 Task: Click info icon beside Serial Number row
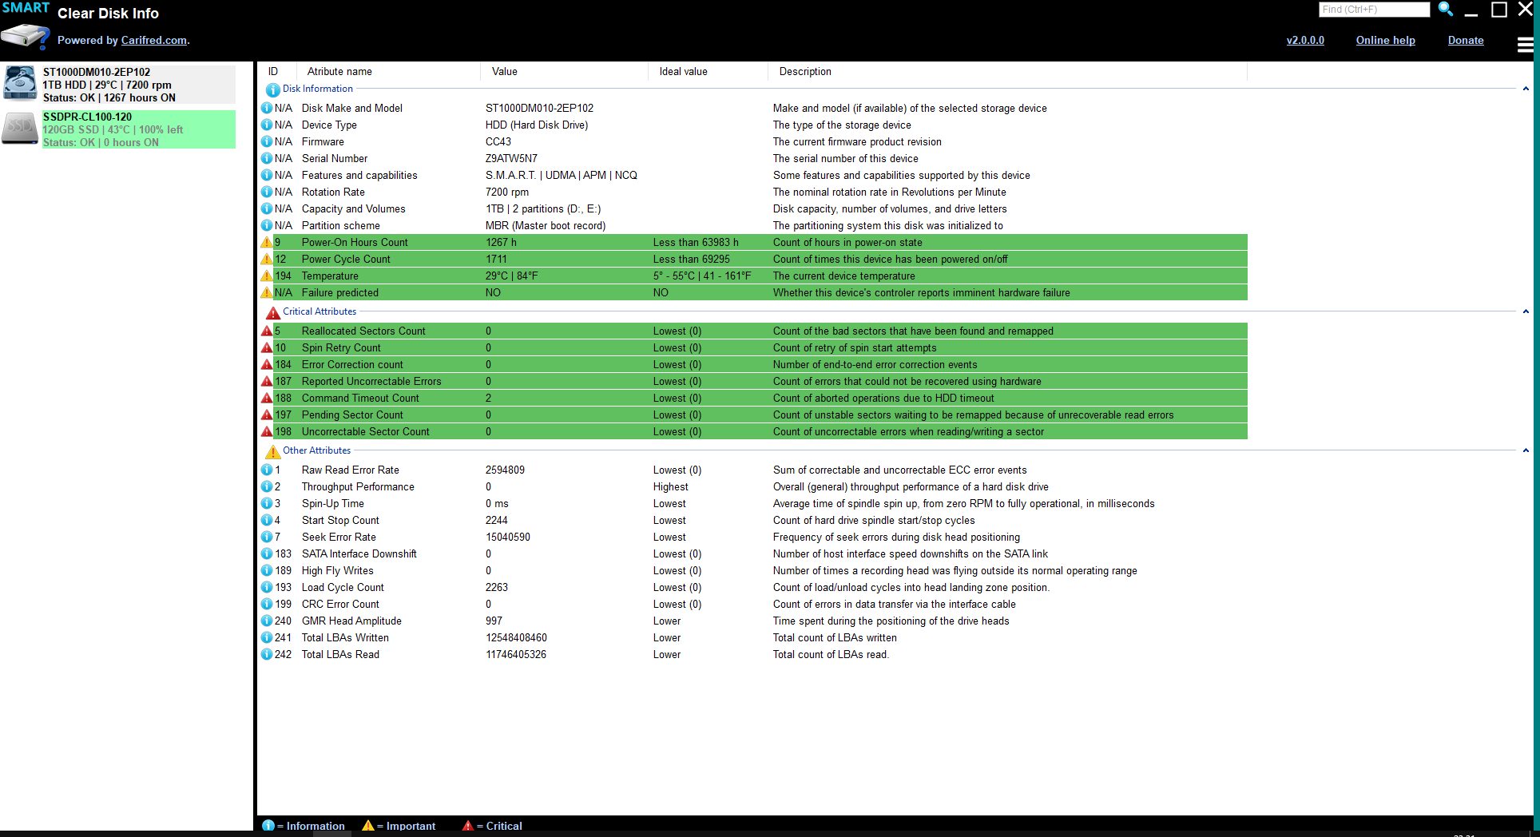tap(267, 158)
